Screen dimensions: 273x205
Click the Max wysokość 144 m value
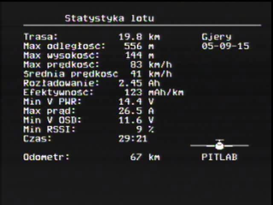point(139,56)
